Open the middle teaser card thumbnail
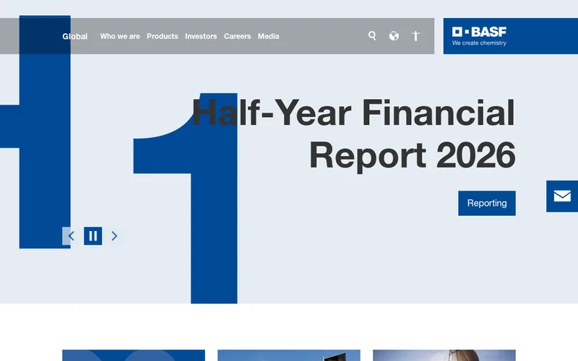The width and height of the screenshot is (578, 361). (x=289, y=355)
